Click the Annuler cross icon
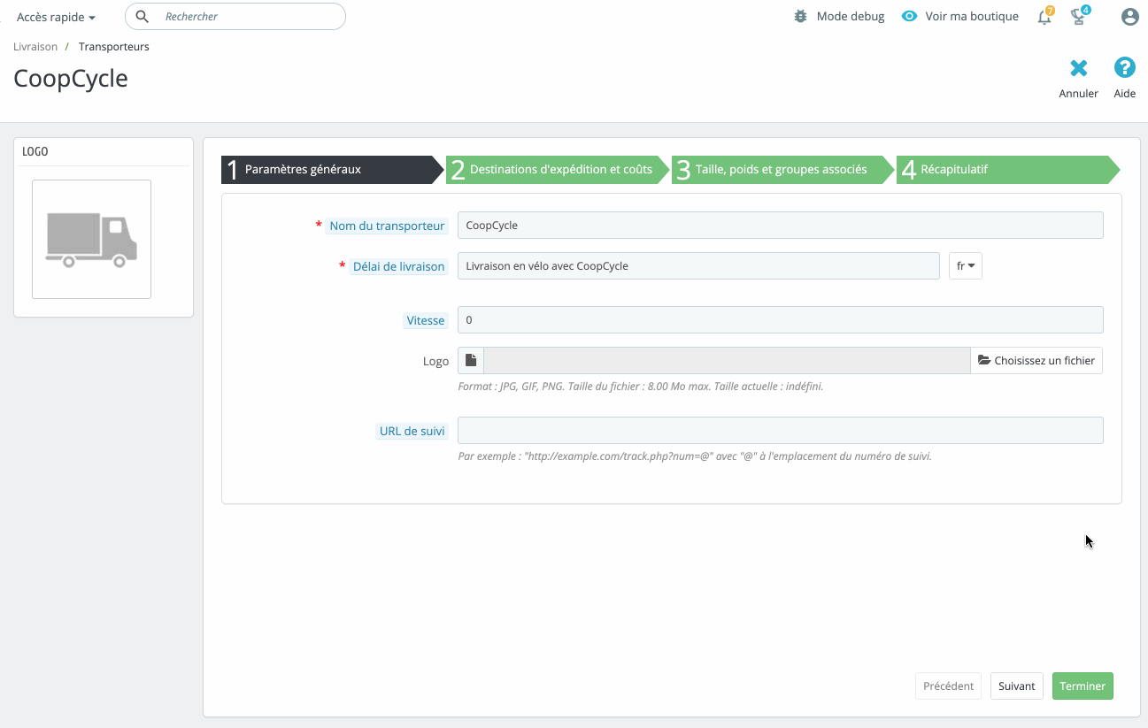The image size is (1148, 728). pyautogui.click(x=1078, y=68)
